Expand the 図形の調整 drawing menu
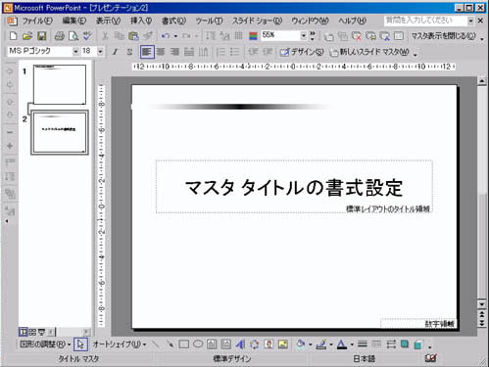Image resolution: width=489 pixels, height=367 pixels. pos(45,344)
